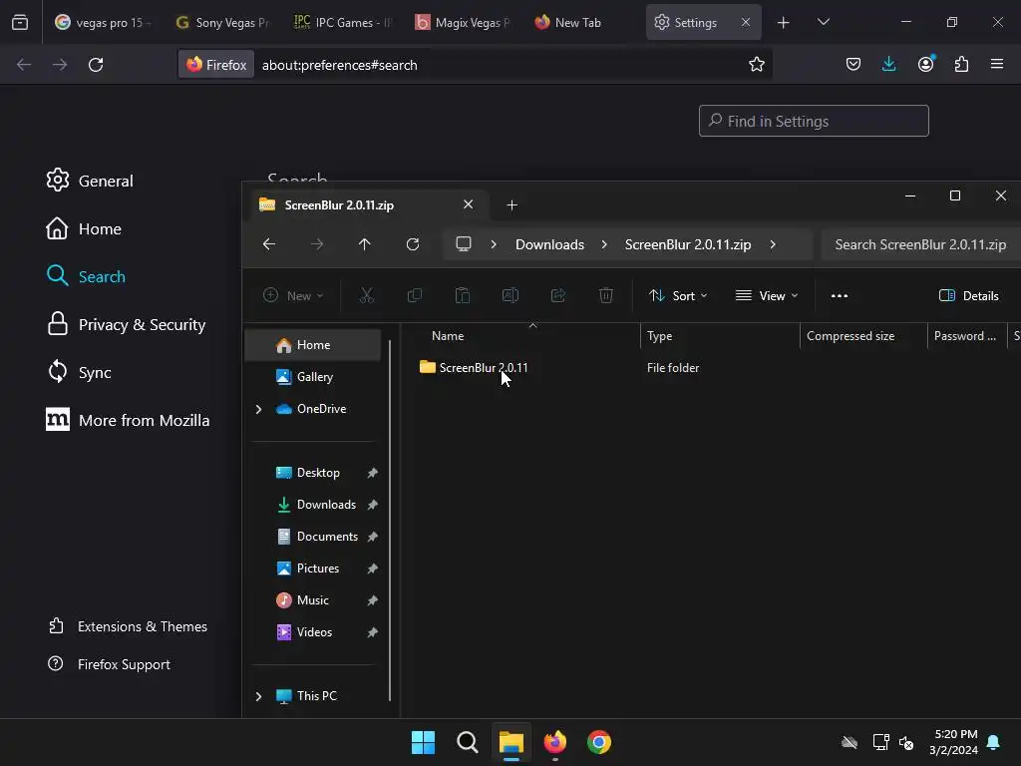Switch to the Magix Vegas tab
This screenshot has height=766, width=1021.
click(463, 23)
